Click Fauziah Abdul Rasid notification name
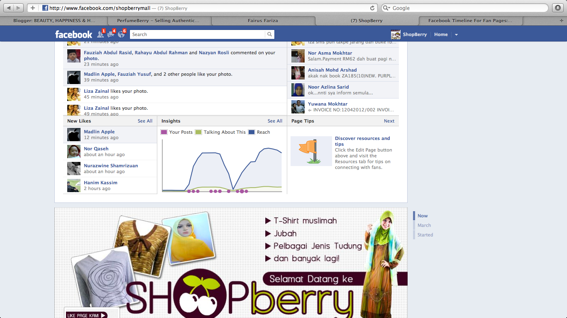567x318 pixels. pyautogui.click(x=108, y=53)
